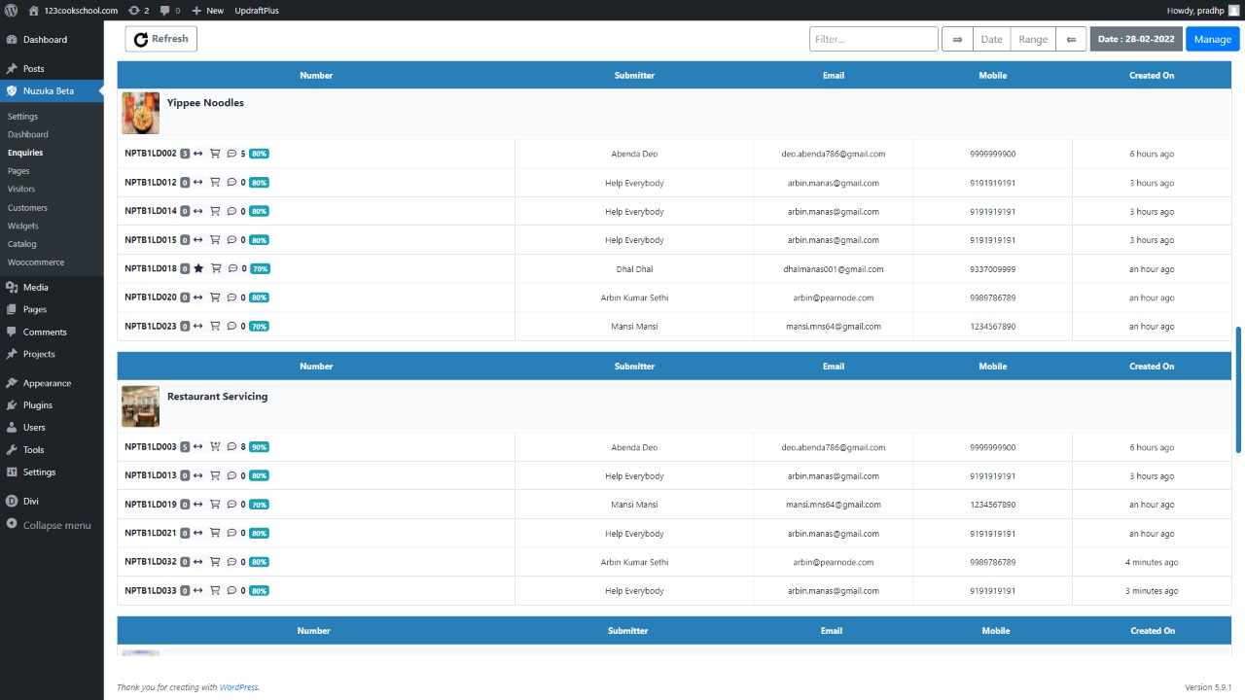
Task: Open the Howdy, pradhp account menu
Action: pyautogui.click(x=1202, y=10)
